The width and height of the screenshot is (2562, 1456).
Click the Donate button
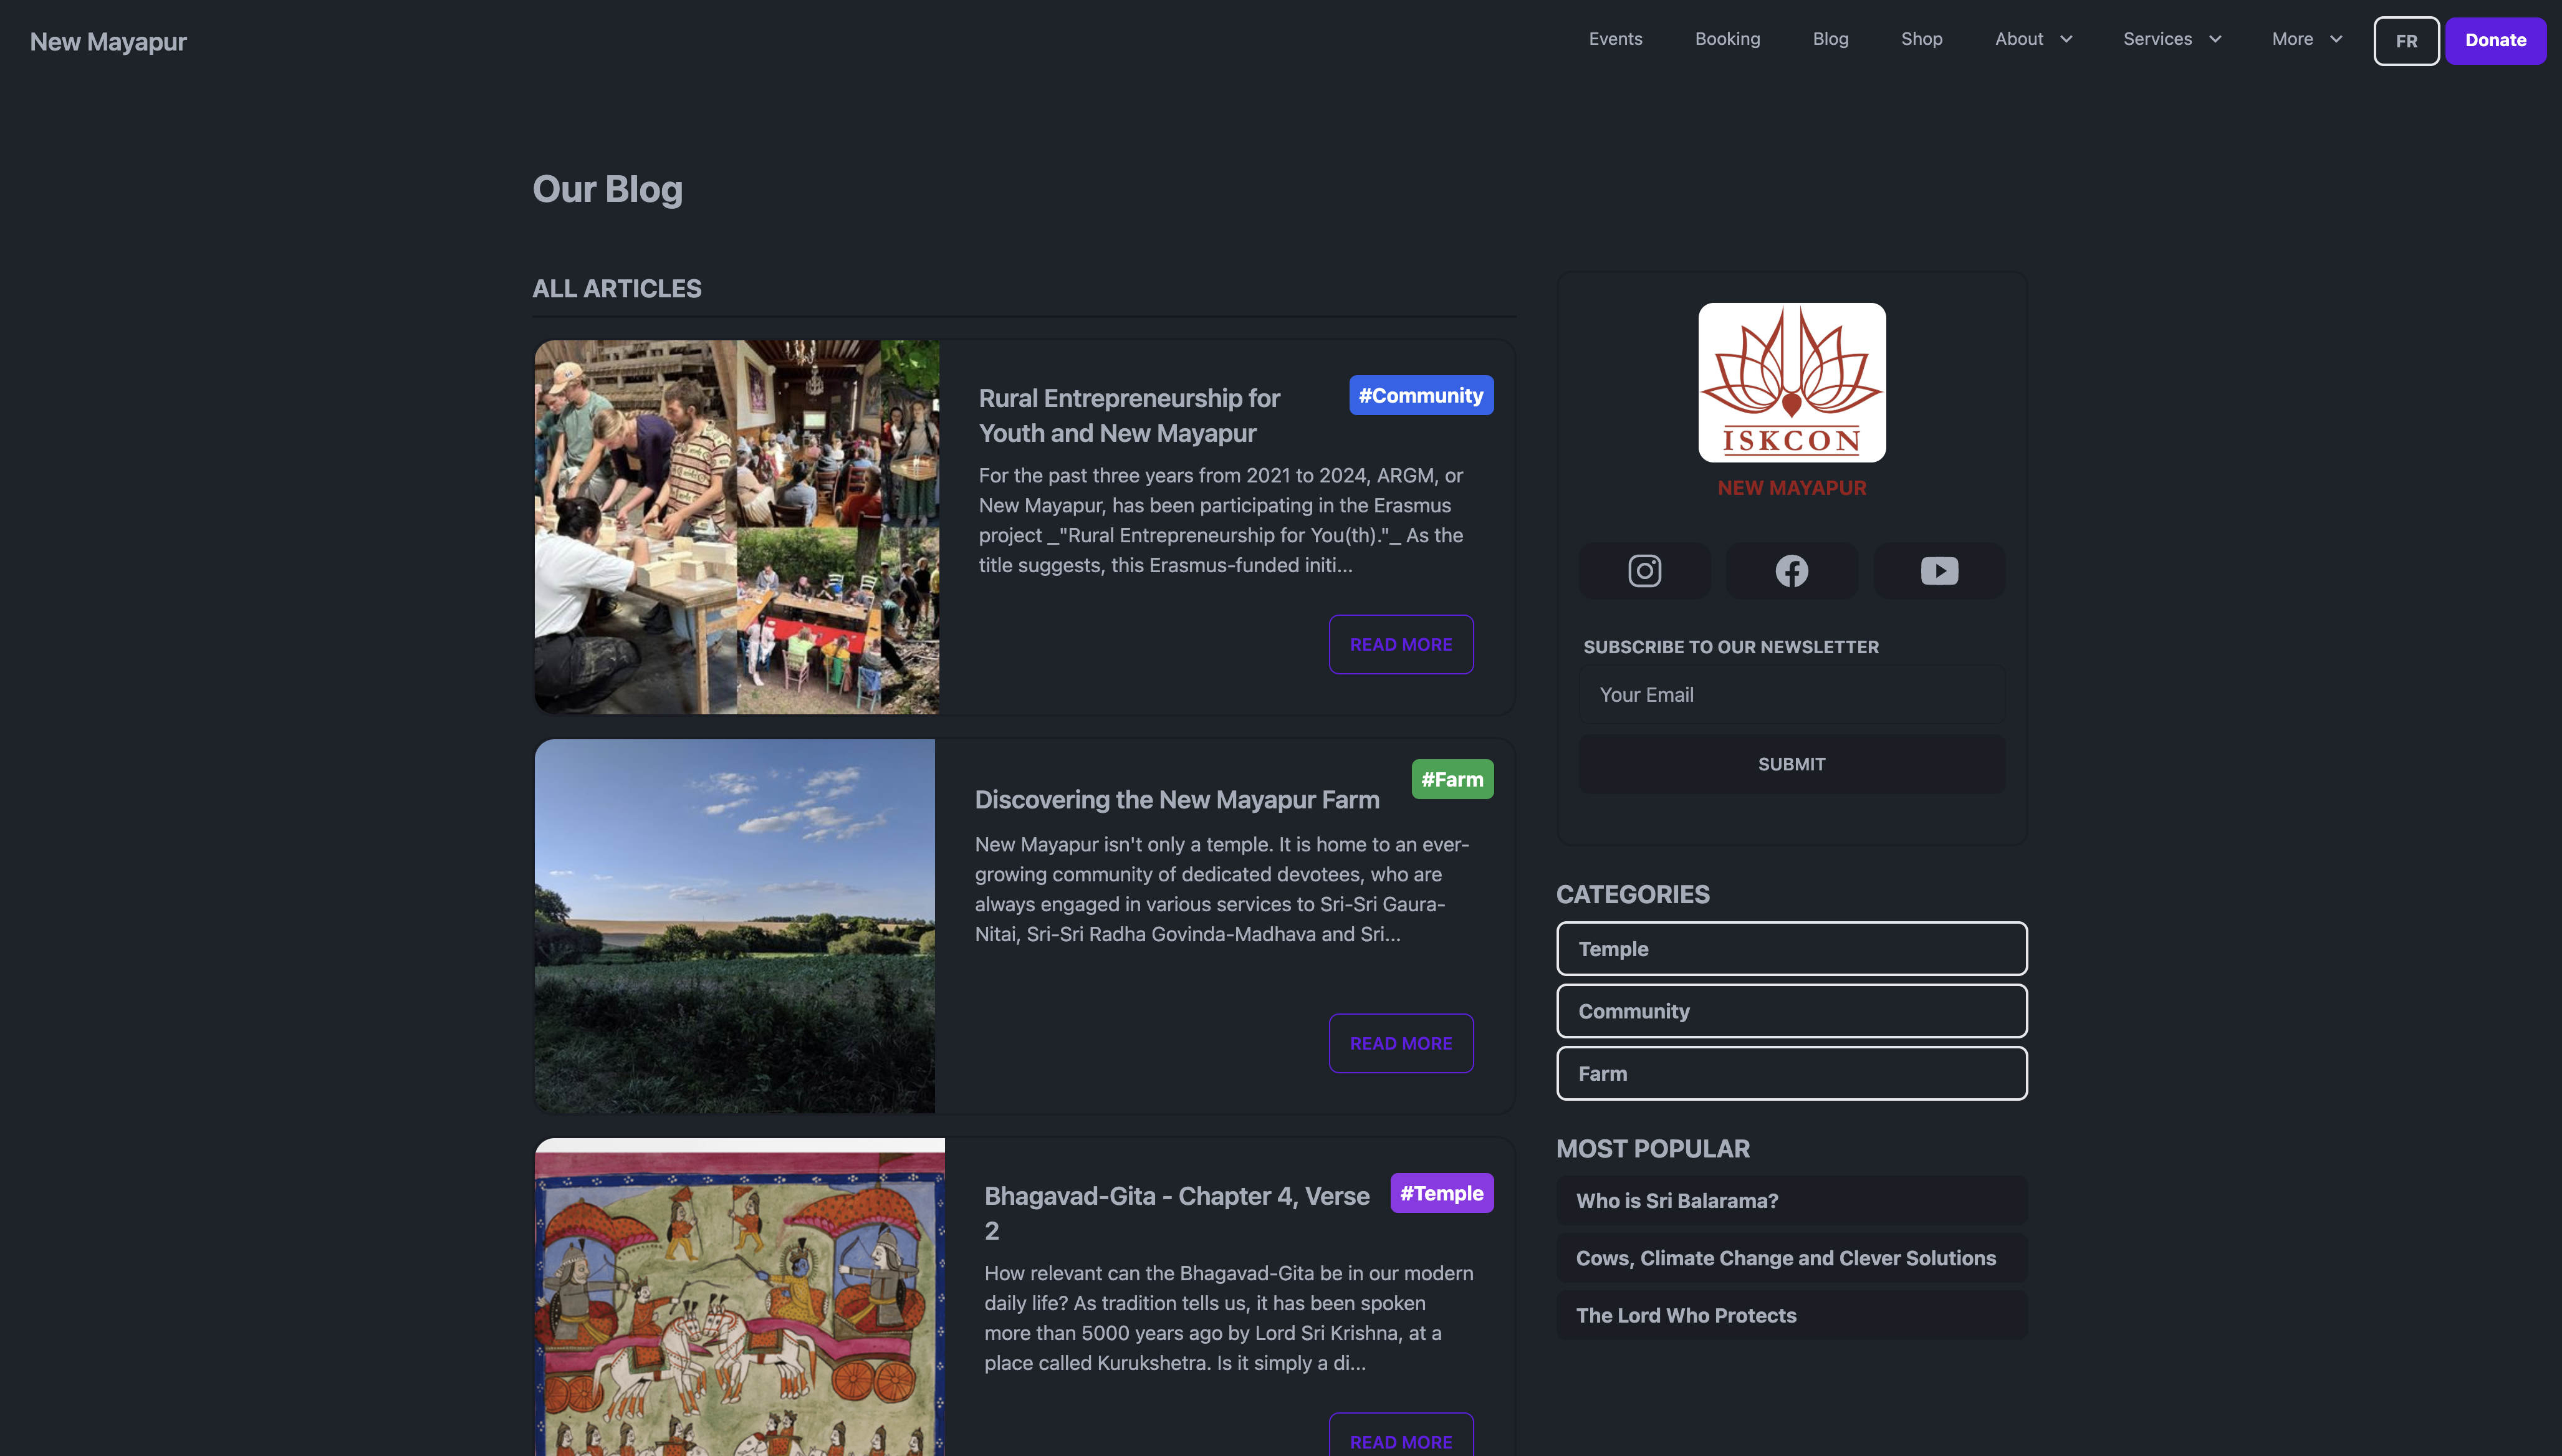point(2495,41)
